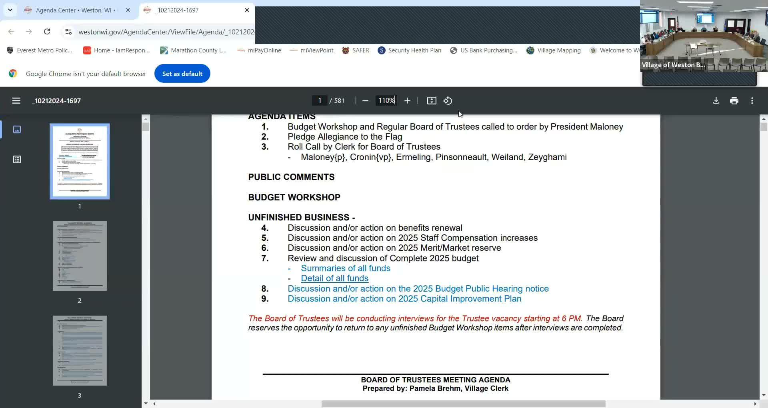
Task: Open Detail of all funds link
Action: click(x=335, y=278)
